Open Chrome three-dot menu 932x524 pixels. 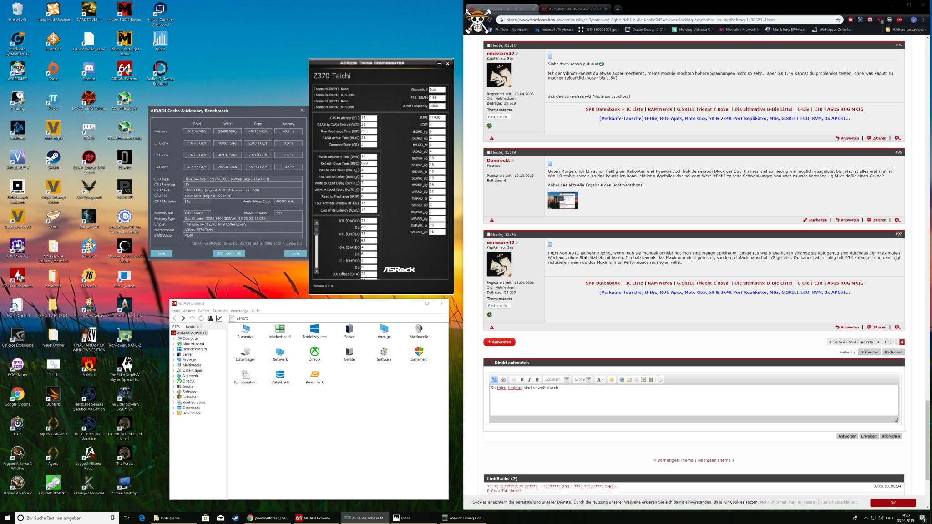pyautogui.click(x=923, y=20)
